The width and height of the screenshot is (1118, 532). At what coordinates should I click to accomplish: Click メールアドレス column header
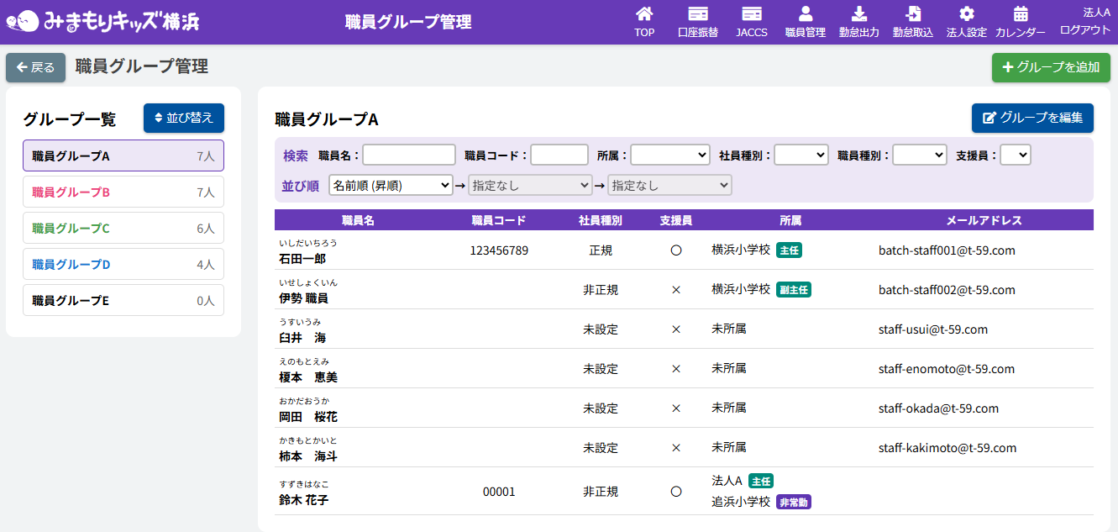[984, 220]
